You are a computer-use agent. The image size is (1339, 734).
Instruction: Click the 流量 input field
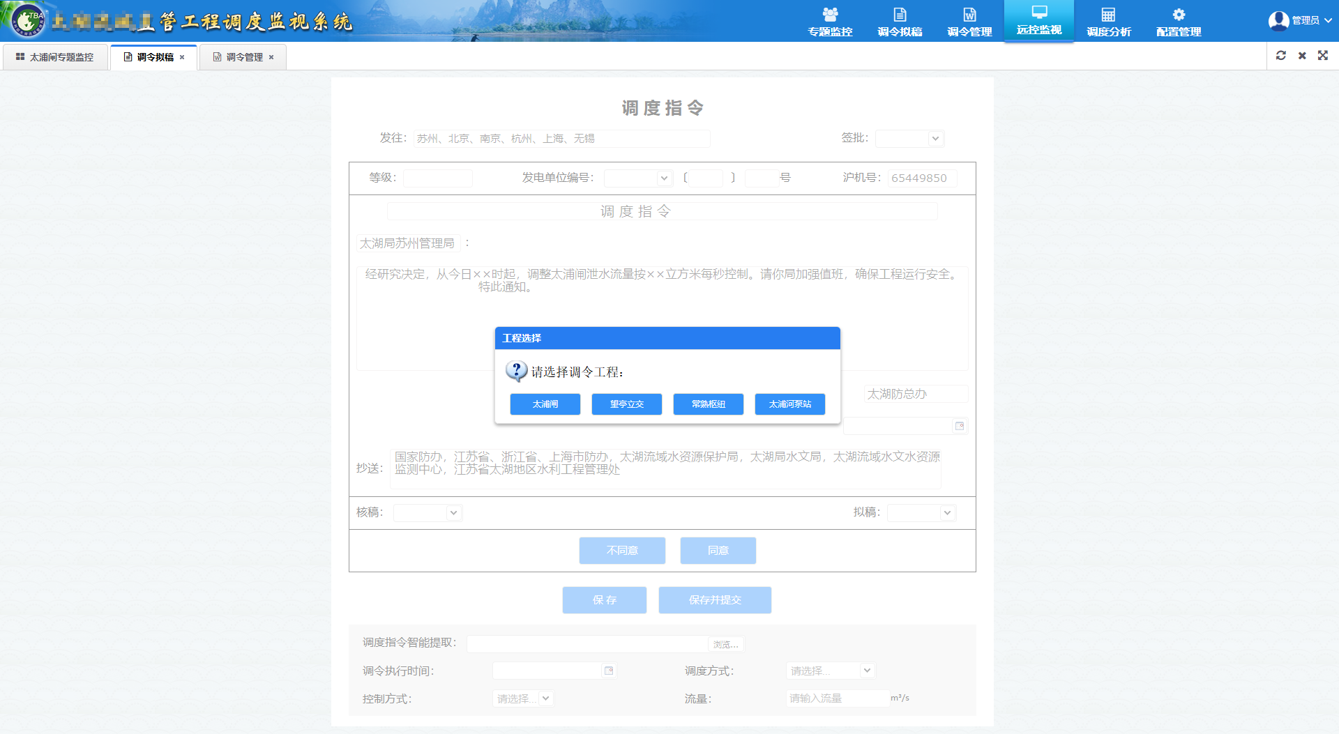click(837, 698)
